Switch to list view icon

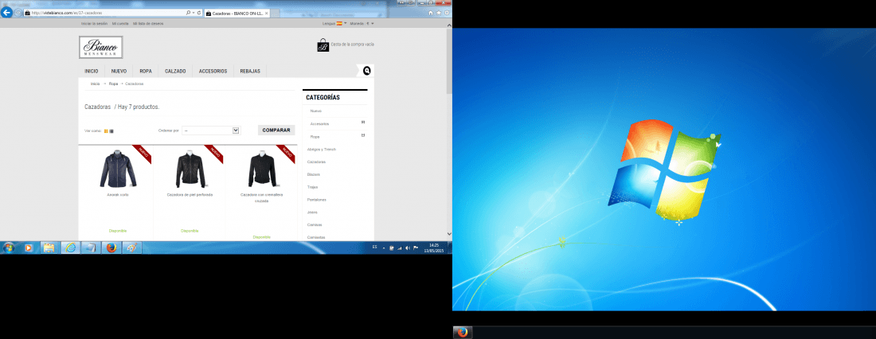[x=111, y=131]
